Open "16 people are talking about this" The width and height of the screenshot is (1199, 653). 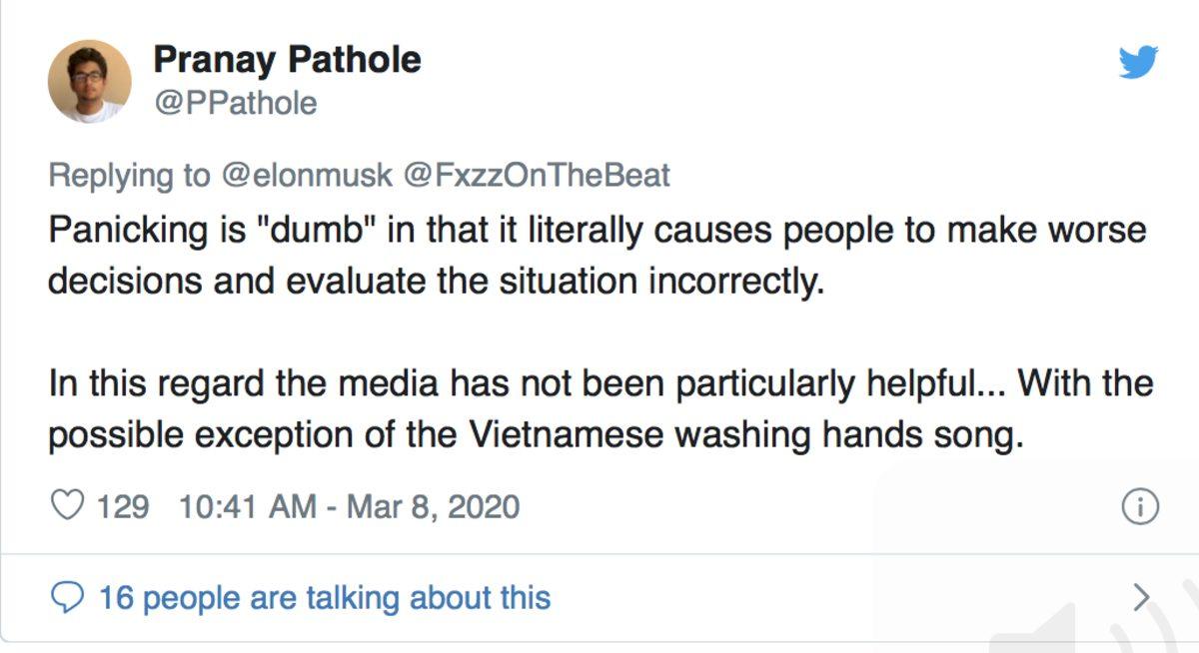pos(325,597)
